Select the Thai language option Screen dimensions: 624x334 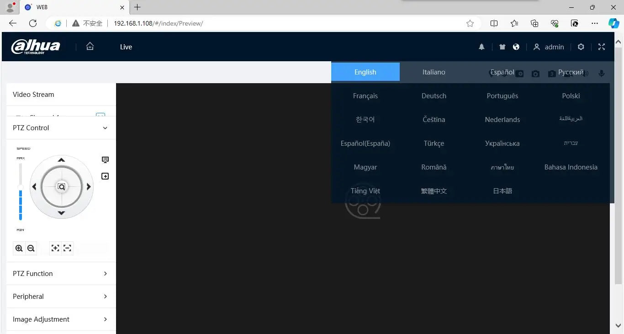point(502,167)
